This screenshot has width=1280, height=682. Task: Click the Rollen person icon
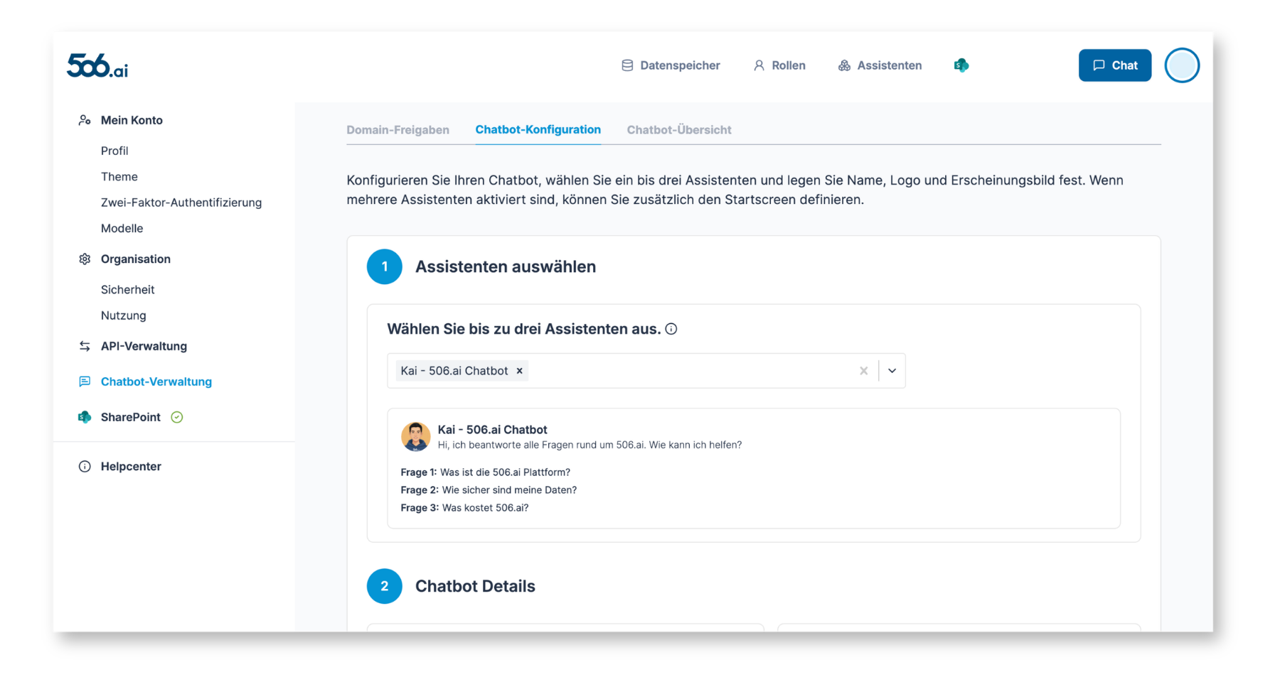(759, 65)
